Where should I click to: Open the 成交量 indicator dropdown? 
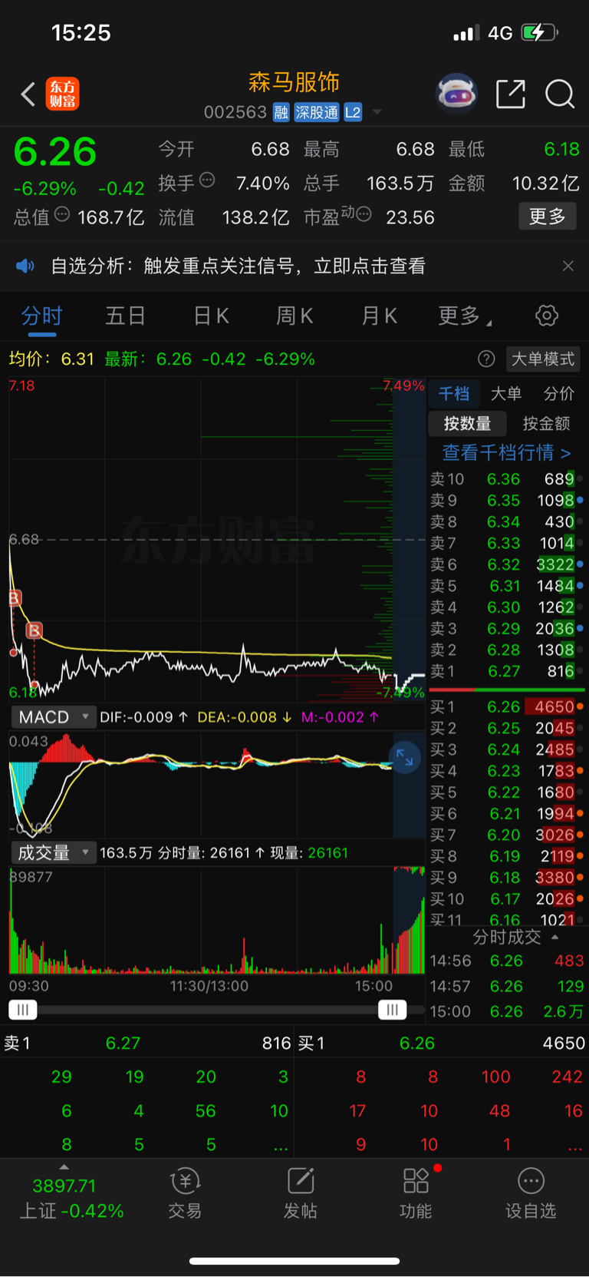pos(54,852)
